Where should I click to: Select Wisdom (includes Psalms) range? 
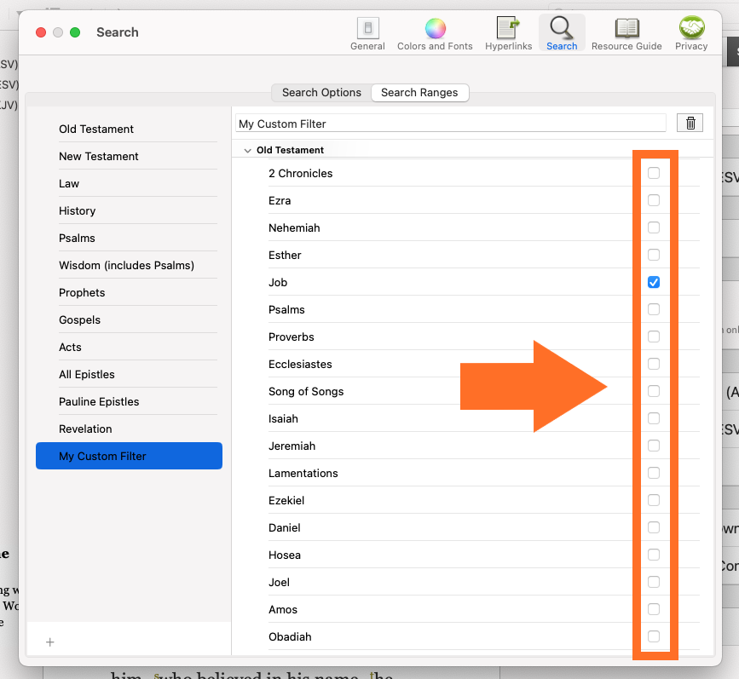tap(126, 265)
